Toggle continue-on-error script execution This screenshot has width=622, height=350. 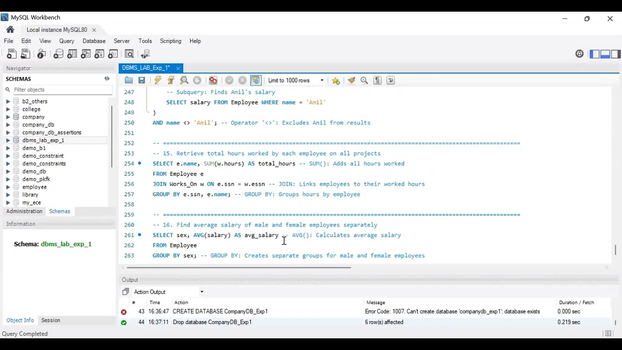(x=213, y=80)
